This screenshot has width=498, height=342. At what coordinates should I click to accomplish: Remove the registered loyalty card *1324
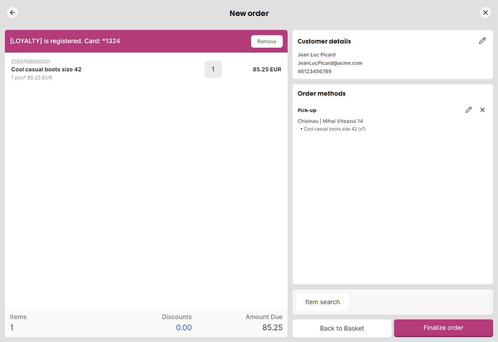267,41
